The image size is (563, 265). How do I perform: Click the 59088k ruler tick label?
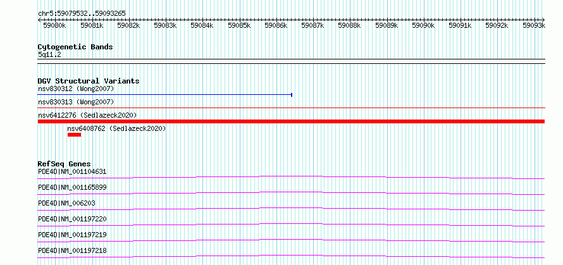pos(350,25)
